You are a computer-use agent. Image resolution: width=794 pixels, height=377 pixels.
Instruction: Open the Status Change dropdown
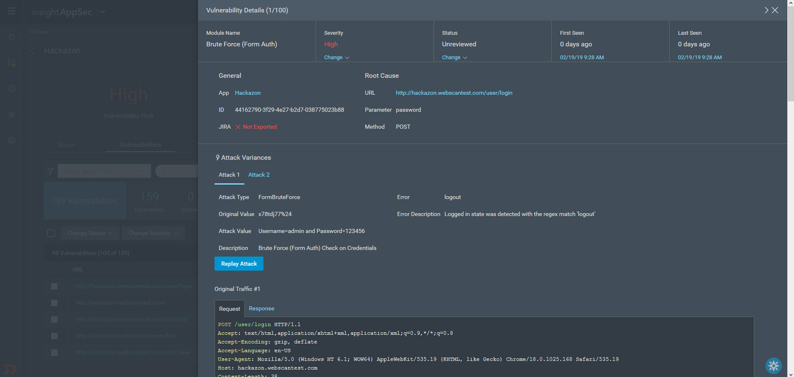454,58
